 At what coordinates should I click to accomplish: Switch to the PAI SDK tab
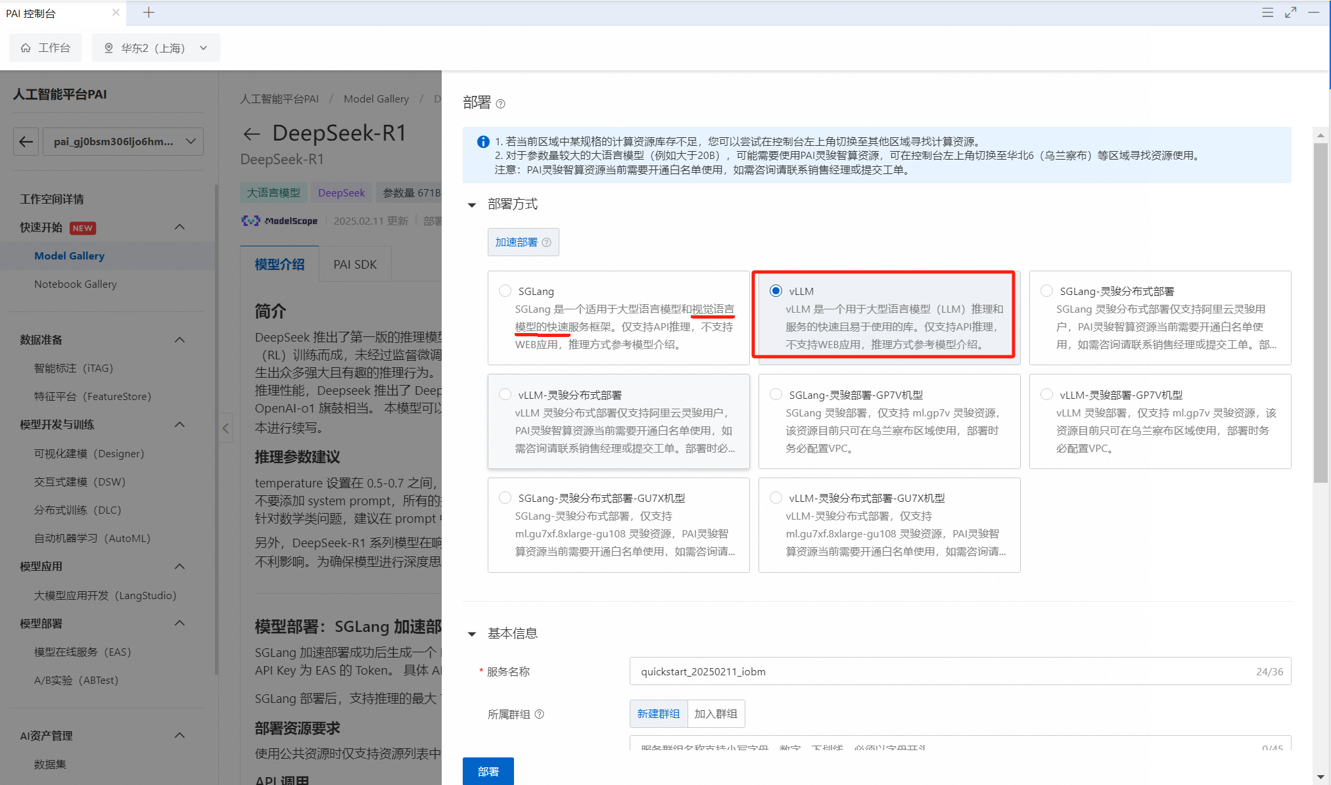point(355,264)
